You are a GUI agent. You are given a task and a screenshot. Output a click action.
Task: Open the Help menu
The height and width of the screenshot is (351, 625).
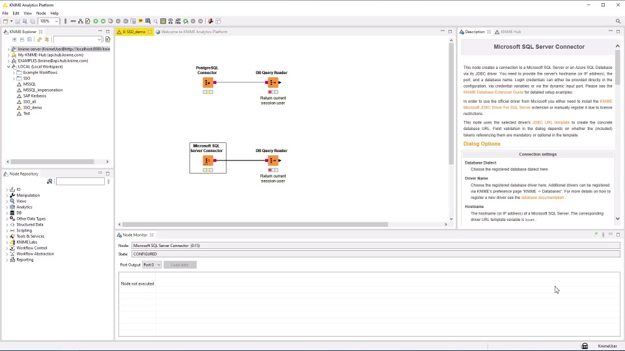point(55,13)
